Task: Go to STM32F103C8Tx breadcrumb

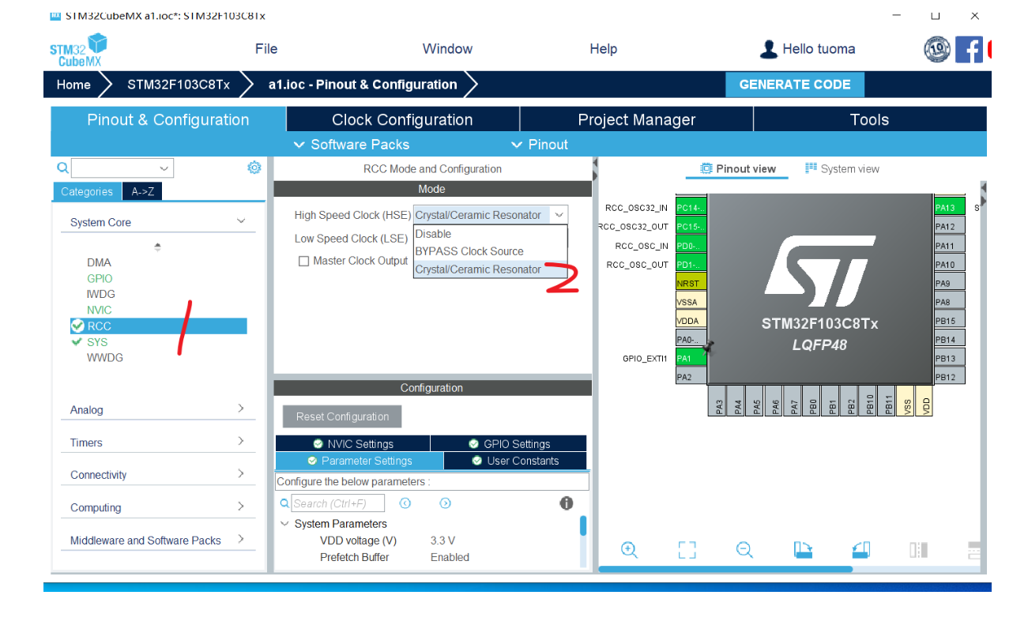Action: point(179,85)
